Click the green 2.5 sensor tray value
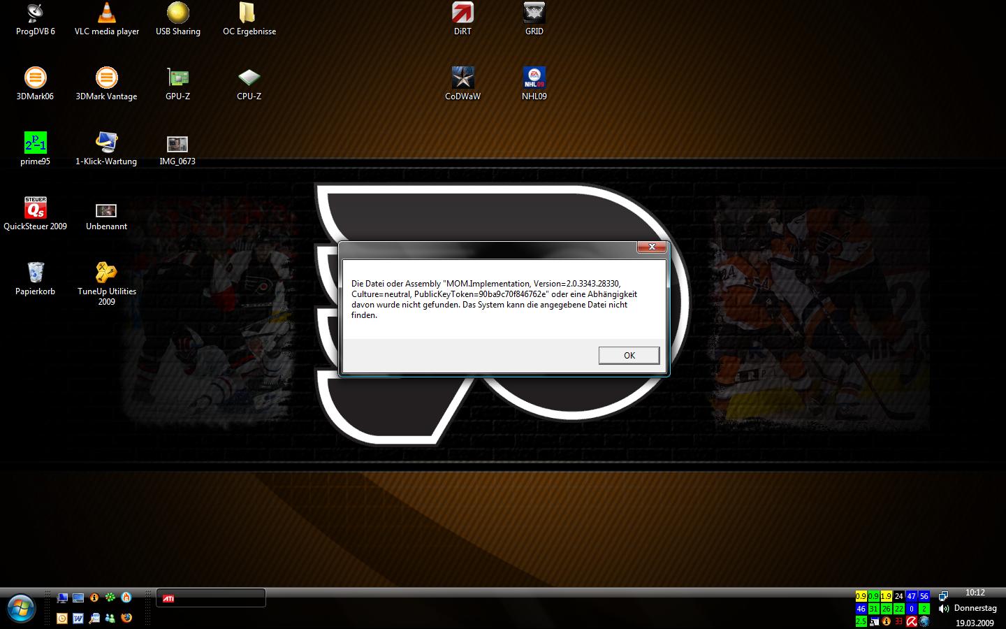This screenshot has width=1006, height=629. (861, 621)
